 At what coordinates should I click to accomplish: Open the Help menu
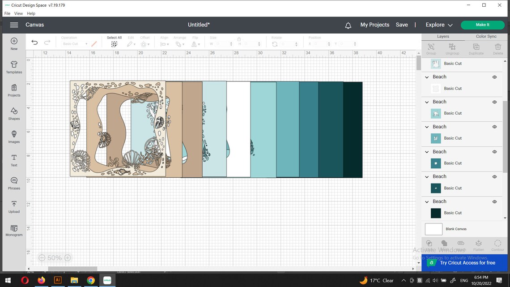(31, 13)
